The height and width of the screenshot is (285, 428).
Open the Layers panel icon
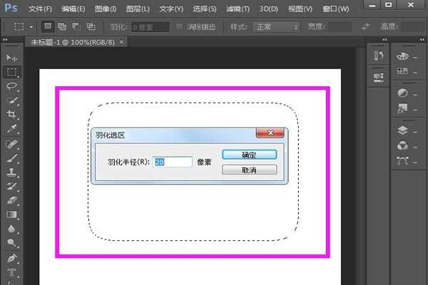click(402, 130)
